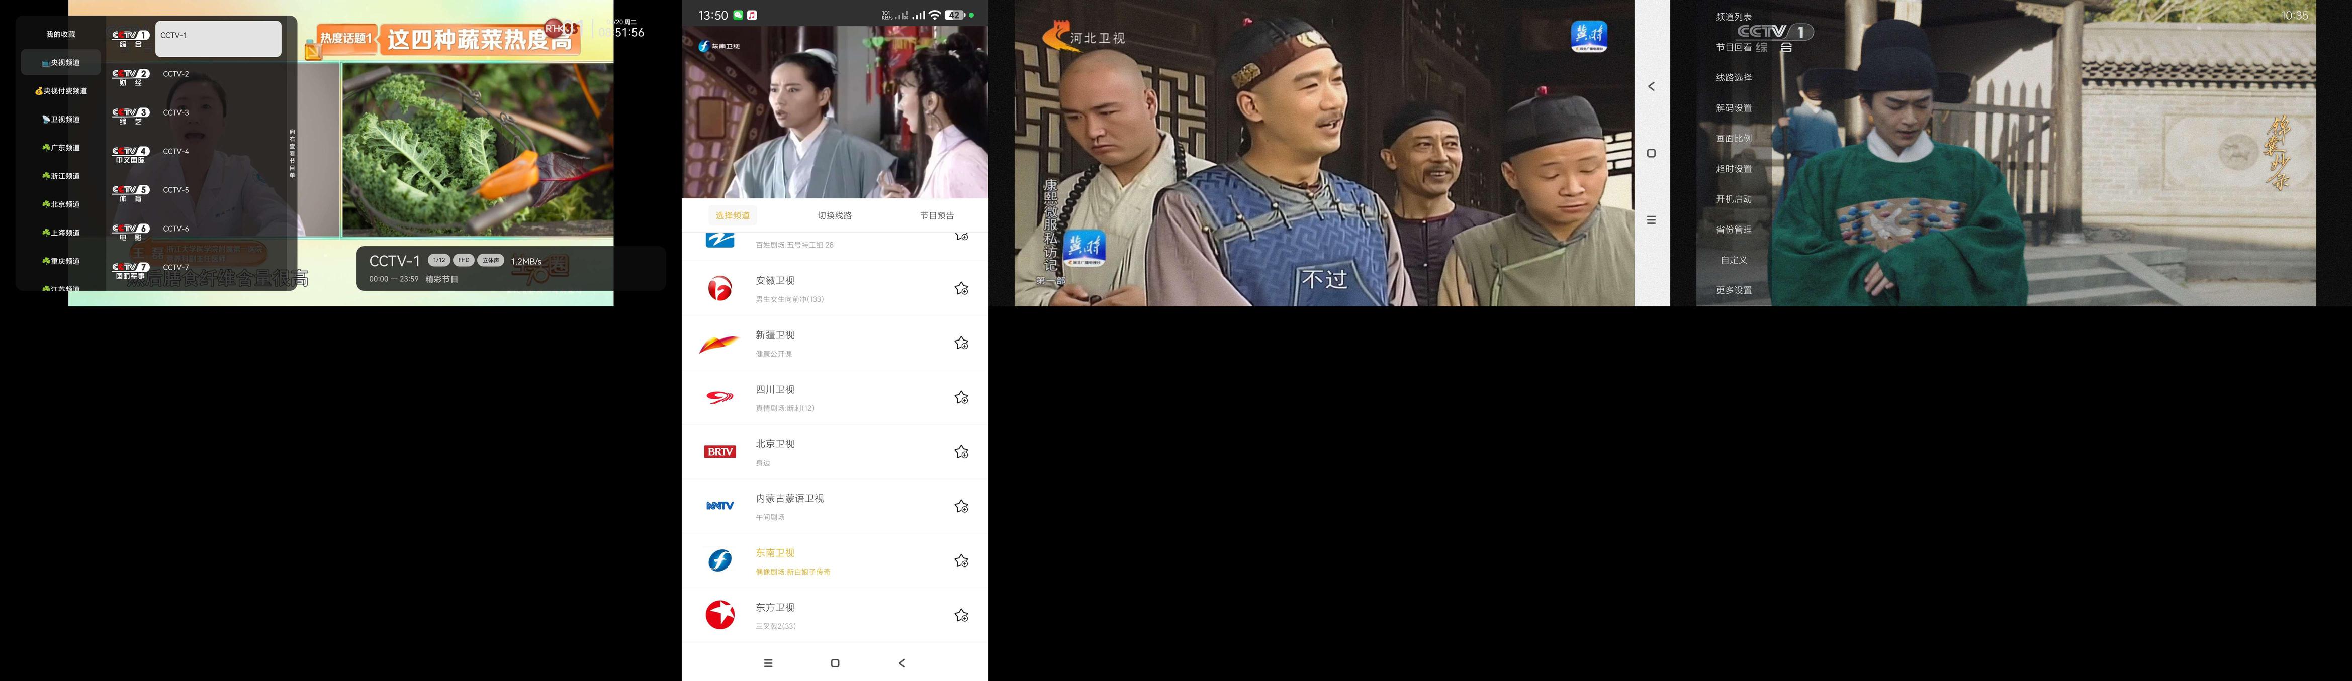Select 东方卫视 channel name in the list
Image resolution: width=2352 pixels, height=681 pixels.
775,607
